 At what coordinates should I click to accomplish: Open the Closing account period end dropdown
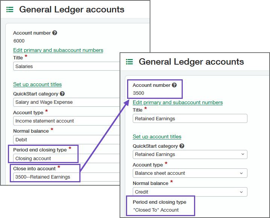click(x=66, y=159)
